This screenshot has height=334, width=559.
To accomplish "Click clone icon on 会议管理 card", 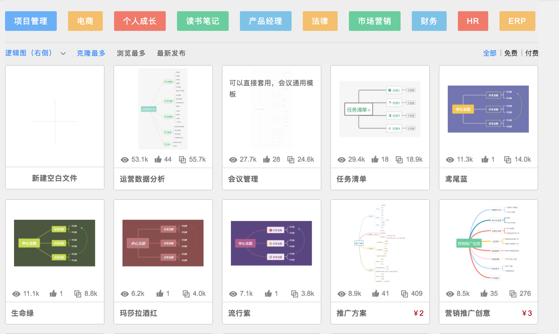I will tap(291, 159).
